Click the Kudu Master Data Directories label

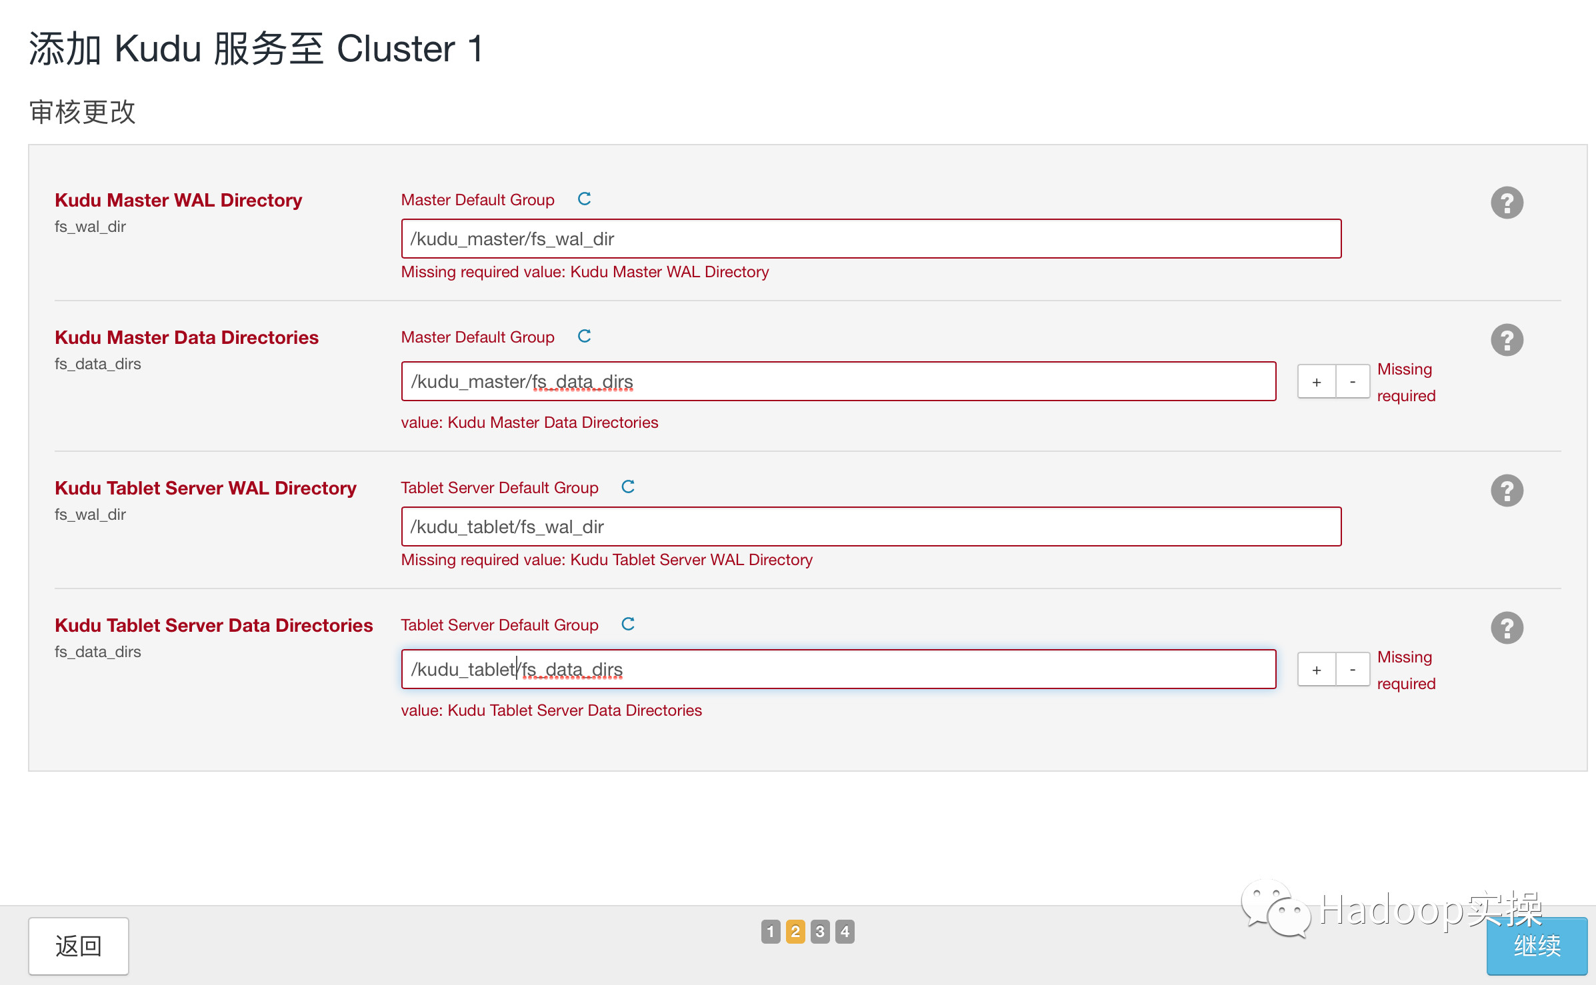187,337
